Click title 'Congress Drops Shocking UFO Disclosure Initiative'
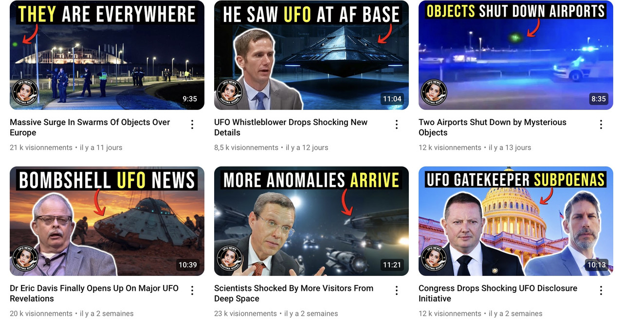This screenshot has width=623, height=324. (498, 293)
